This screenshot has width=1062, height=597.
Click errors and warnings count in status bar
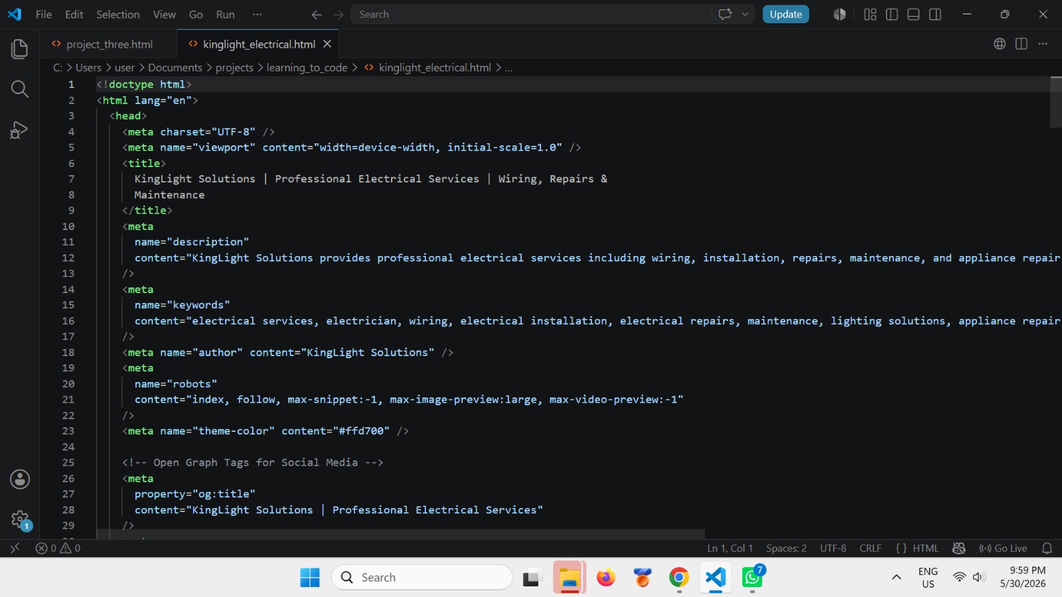tap(58, 548)
